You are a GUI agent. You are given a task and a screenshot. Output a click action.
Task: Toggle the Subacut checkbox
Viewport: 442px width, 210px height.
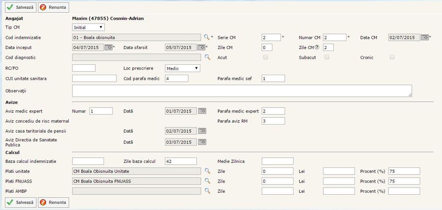coord(327,57)
